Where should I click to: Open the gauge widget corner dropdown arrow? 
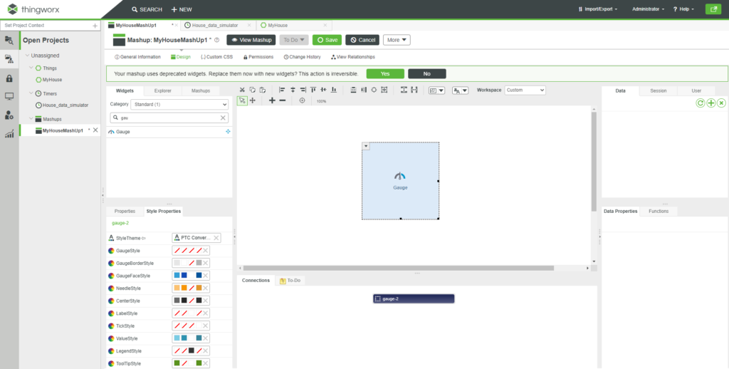[x=366, y=146]
